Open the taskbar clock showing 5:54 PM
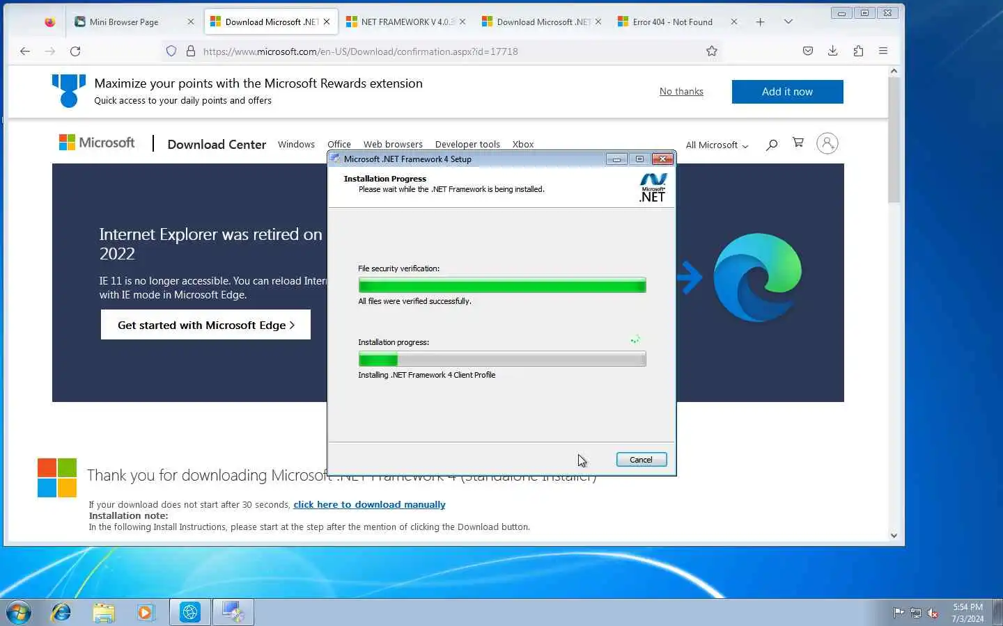The width and height of the screenshot is (1003, 626). pyautogui.click(x=967, y=613)
